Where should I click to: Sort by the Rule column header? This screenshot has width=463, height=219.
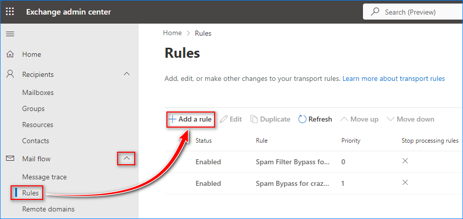coord(261,141)
